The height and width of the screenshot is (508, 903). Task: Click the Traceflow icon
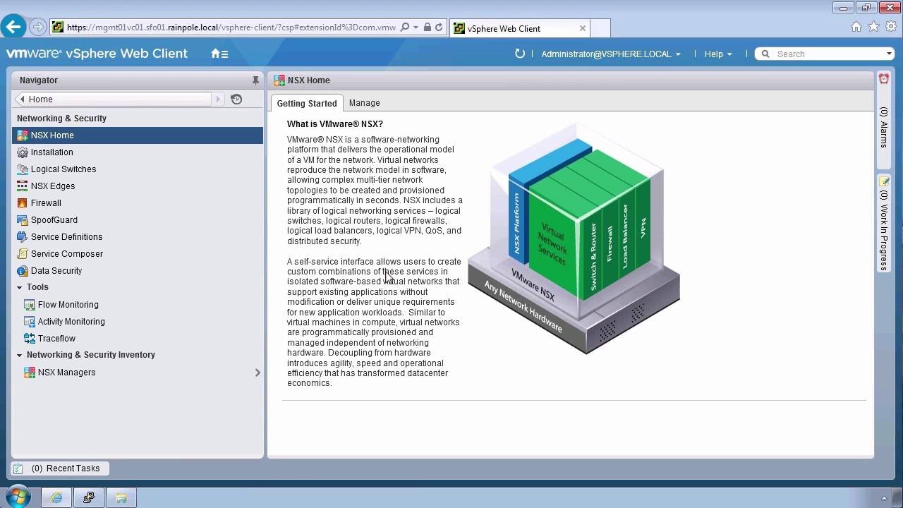coord(30,339)
